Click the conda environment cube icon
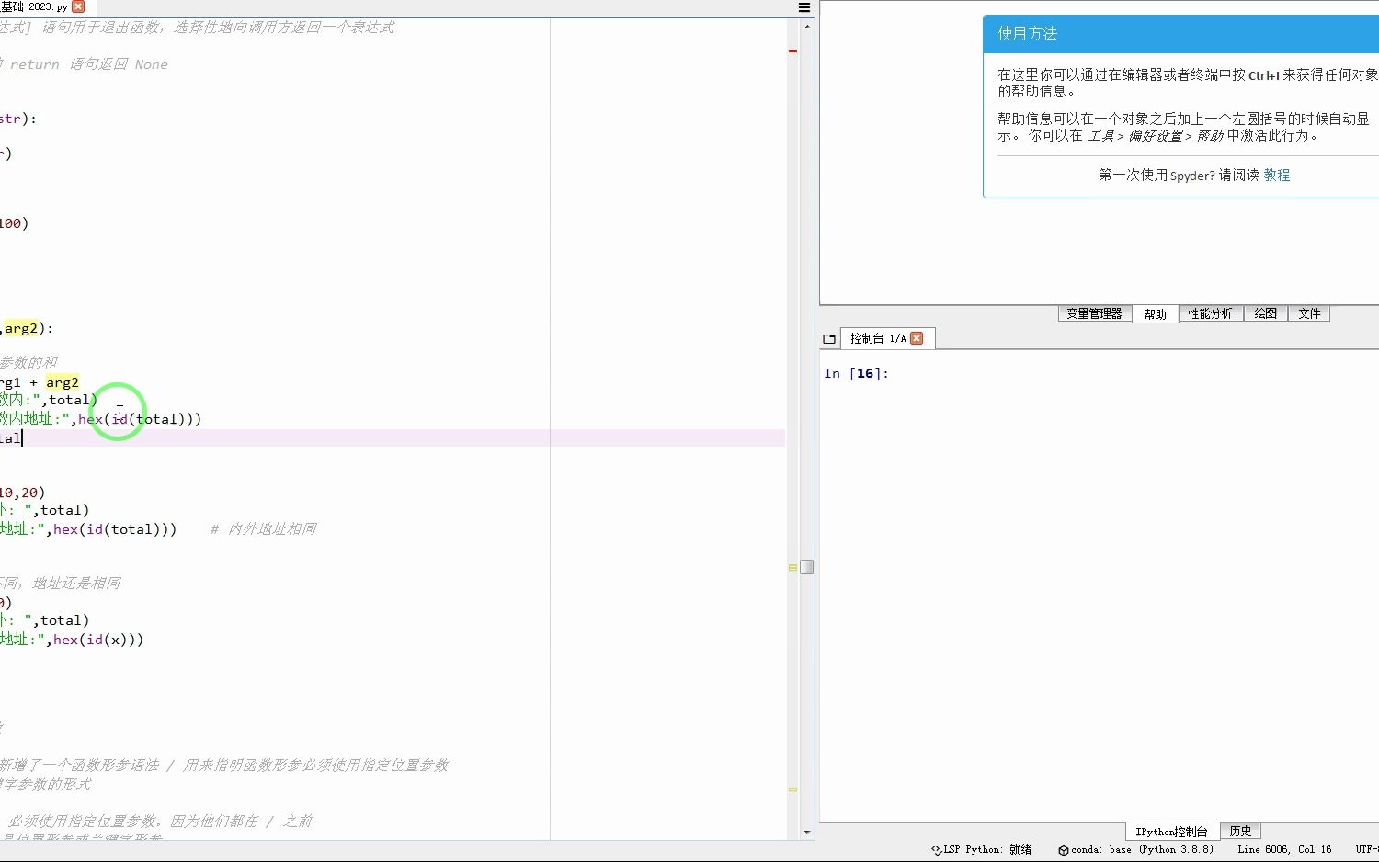The height and width of the screenshot is (862, 1379). (1063, 850)
